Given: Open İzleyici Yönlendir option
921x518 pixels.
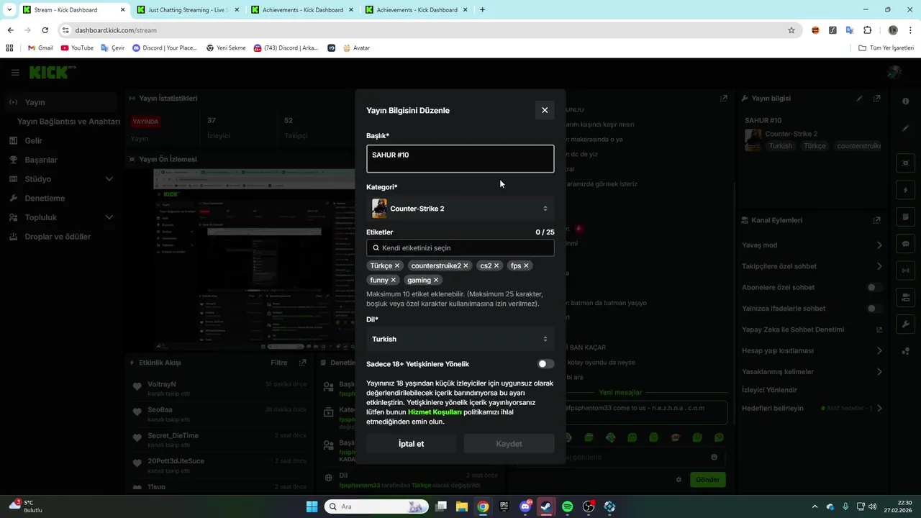Looking at the screenshot, I should click(x=770, y=390).
